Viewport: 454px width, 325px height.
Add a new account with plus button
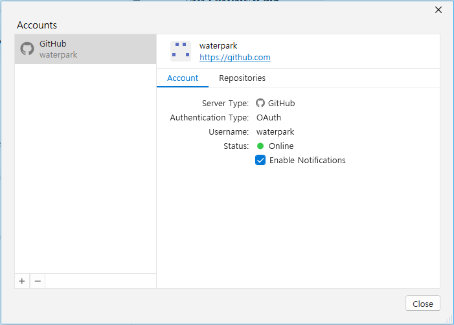tap(22, 281)
